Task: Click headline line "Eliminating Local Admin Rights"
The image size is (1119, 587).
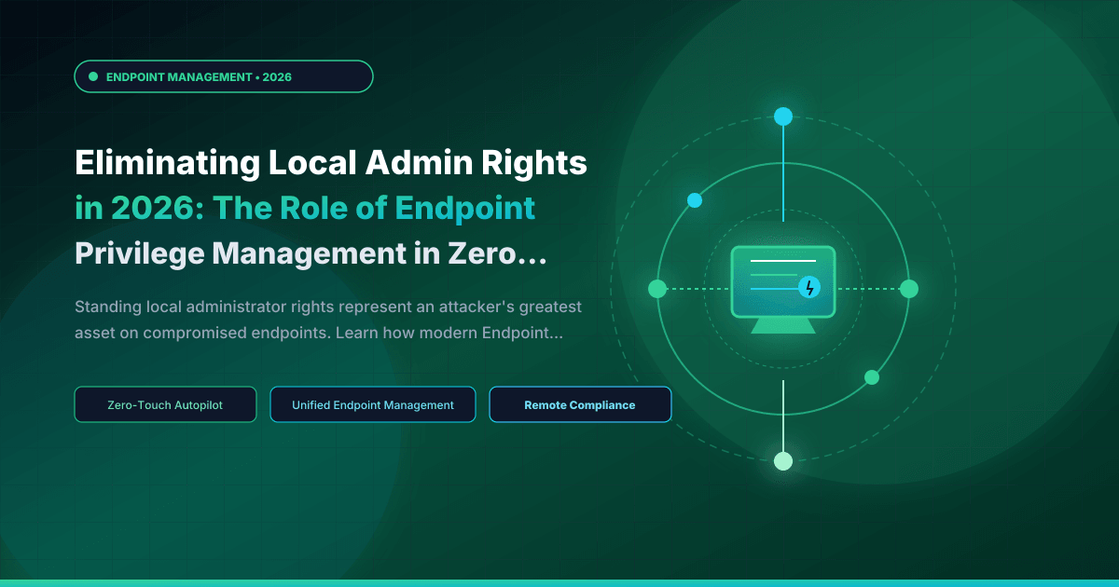Action: click(331, 163)
